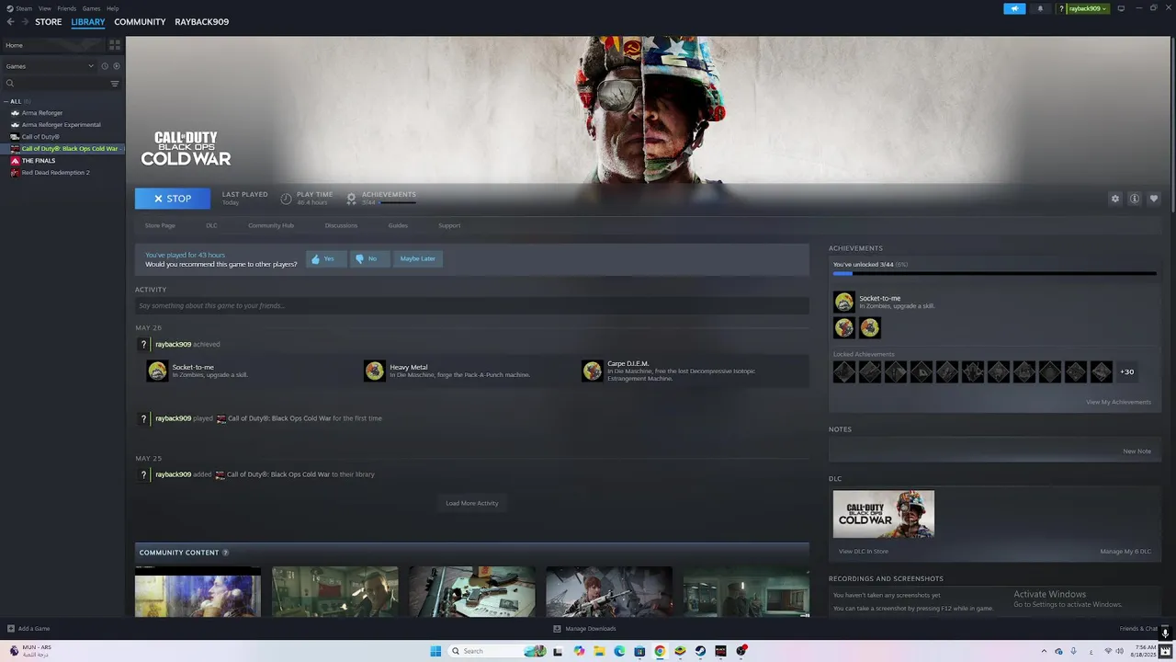Screen dimensions: 1176x662
Task: Create a New Note
Action: (1136, 451)
